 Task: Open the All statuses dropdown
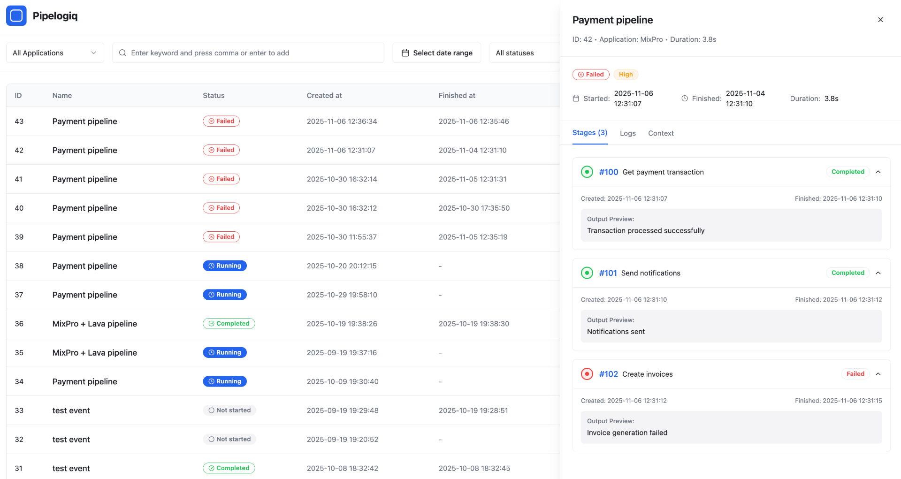point(523,53)
